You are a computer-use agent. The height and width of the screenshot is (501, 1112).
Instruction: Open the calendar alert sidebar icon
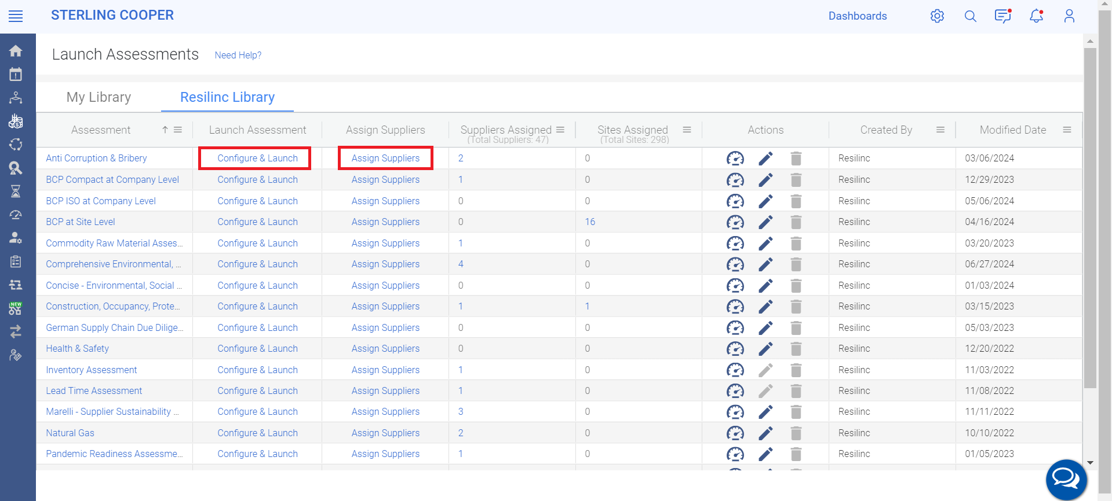16,74
